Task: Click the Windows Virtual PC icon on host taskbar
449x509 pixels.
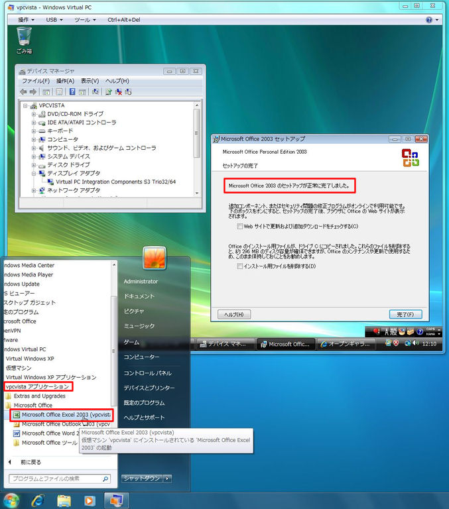Action: [x=116, y=500]
